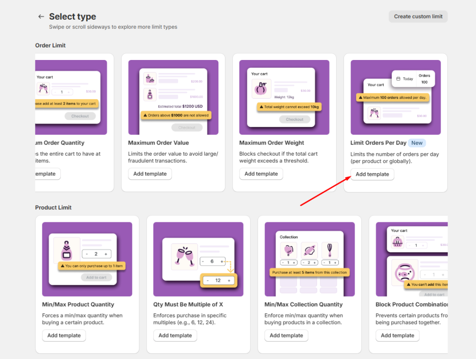The width and height of the screenshot is (476, 359).
Task: Click the Limit Orders Per Day preview image
Action: tap(395, 97)
